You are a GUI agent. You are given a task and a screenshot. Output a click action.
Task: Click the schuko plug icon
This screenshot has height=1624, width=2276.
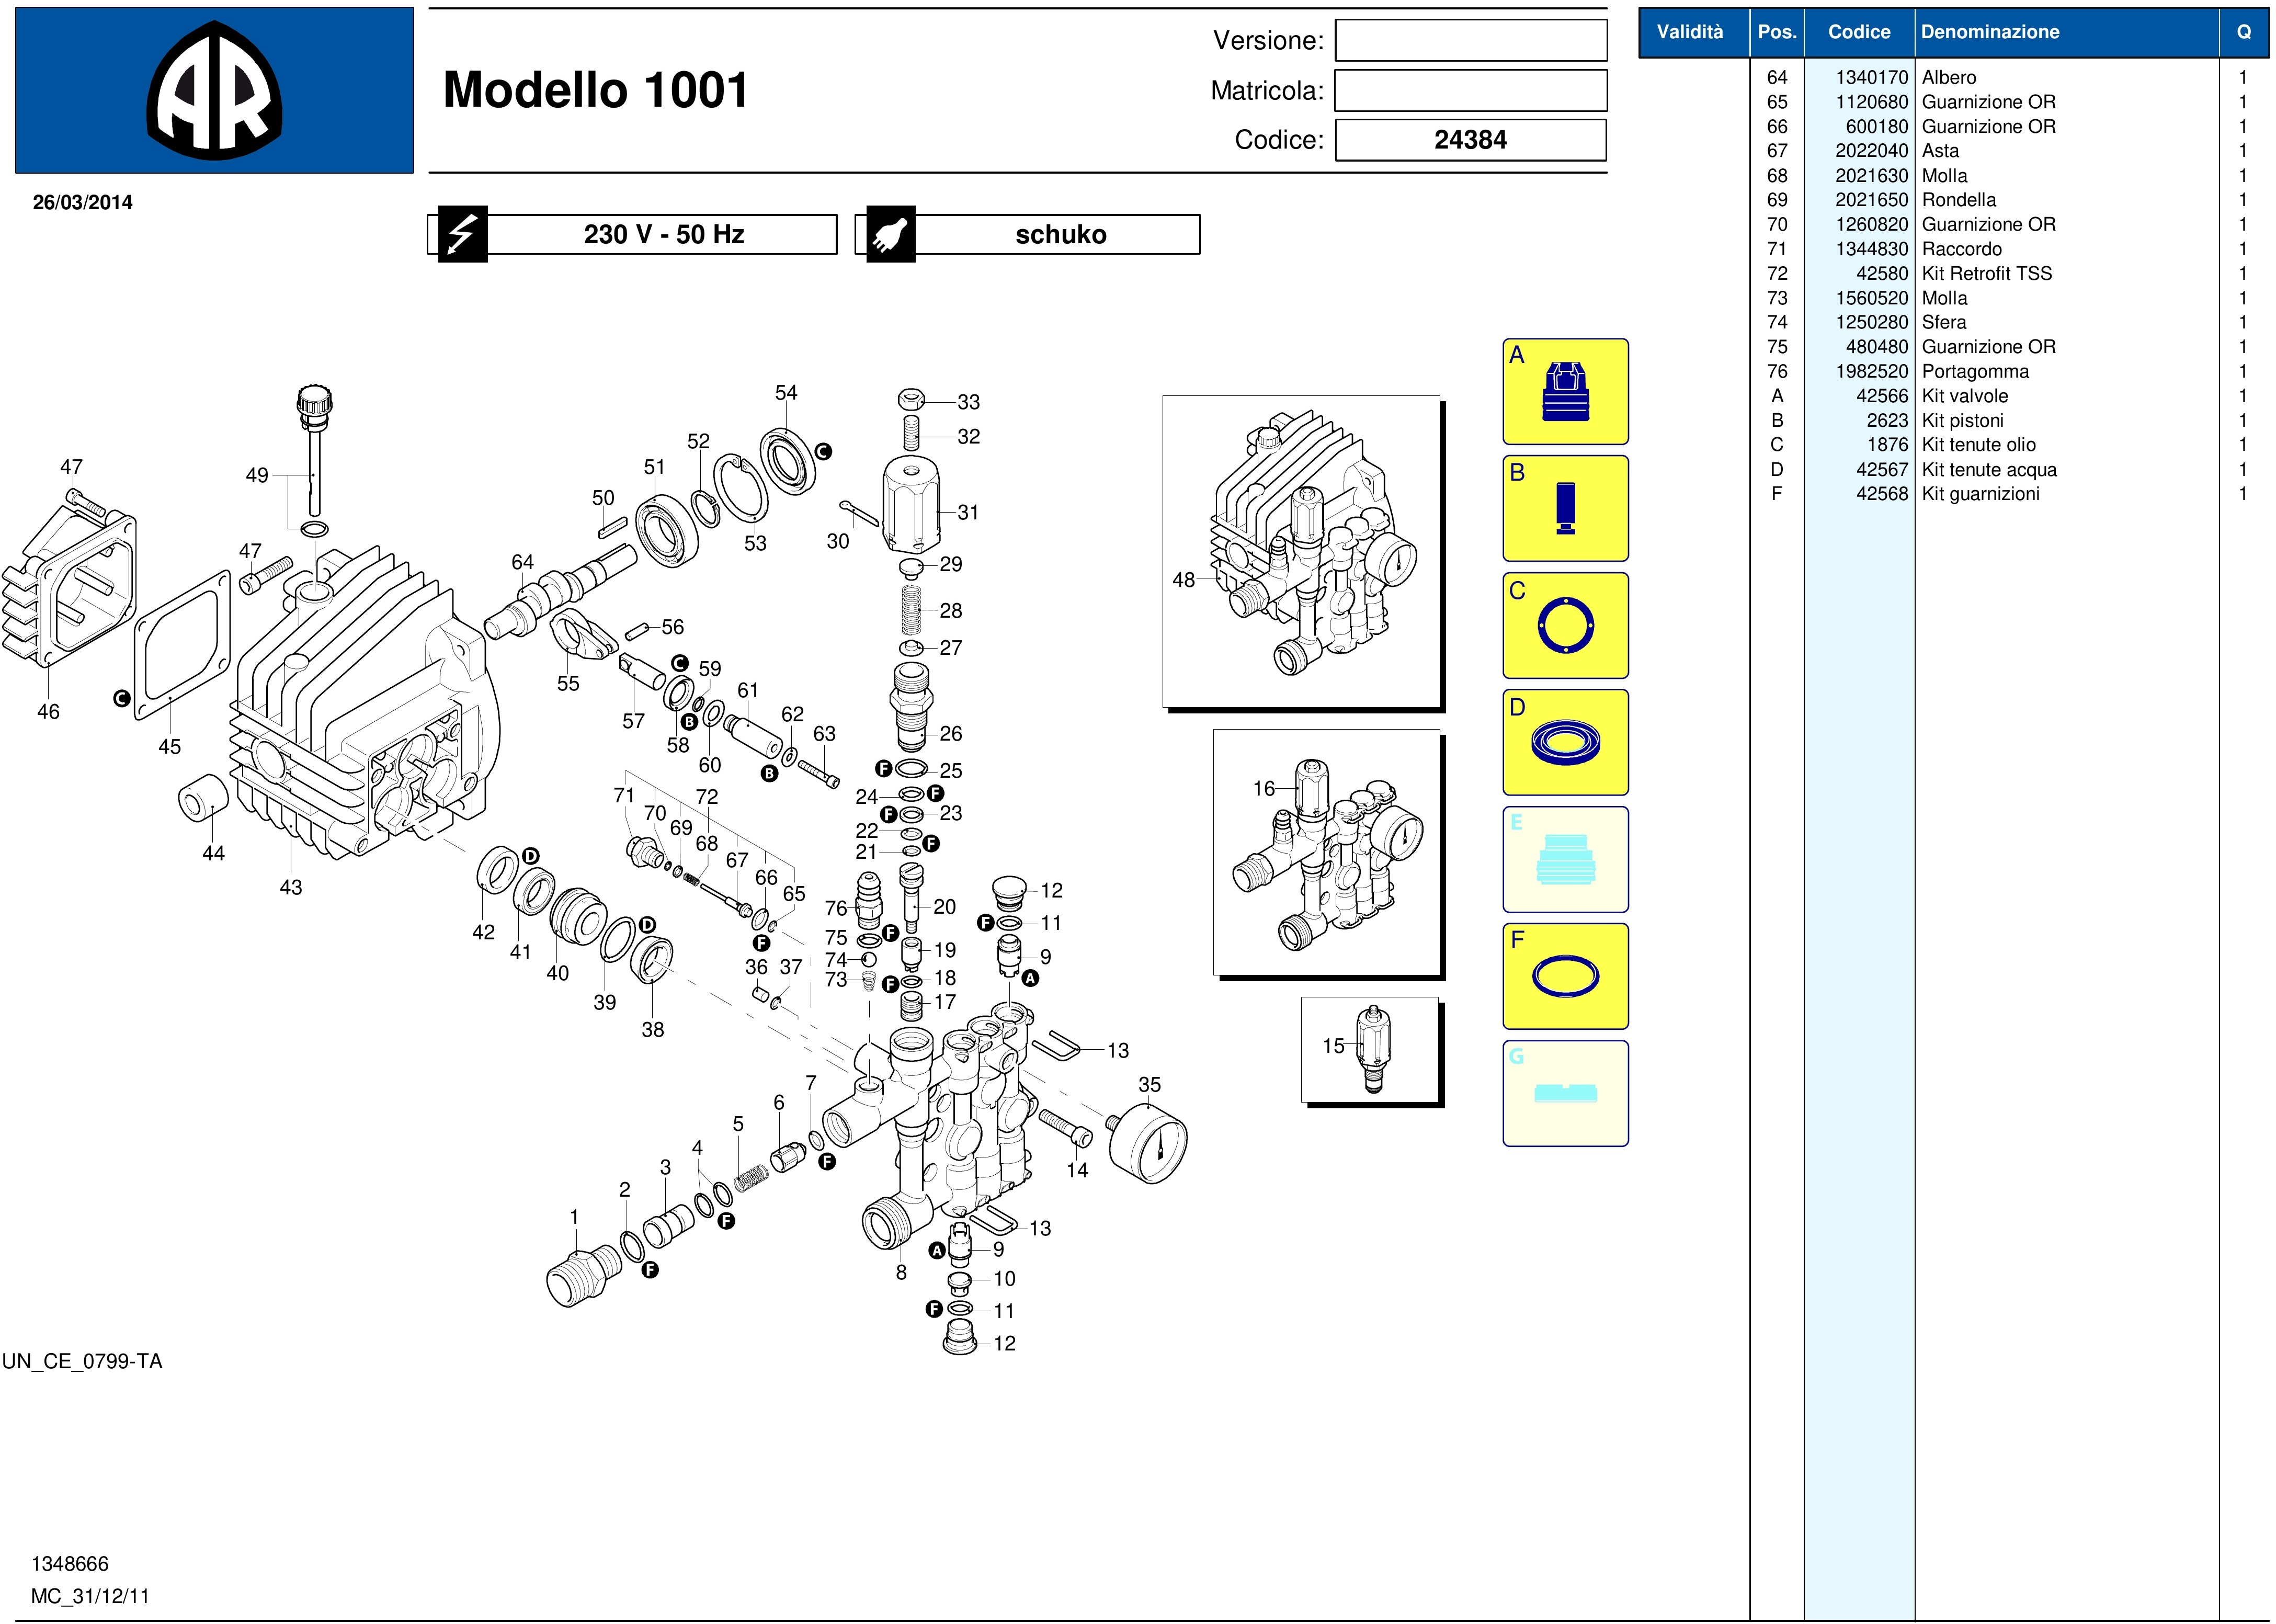890,234
